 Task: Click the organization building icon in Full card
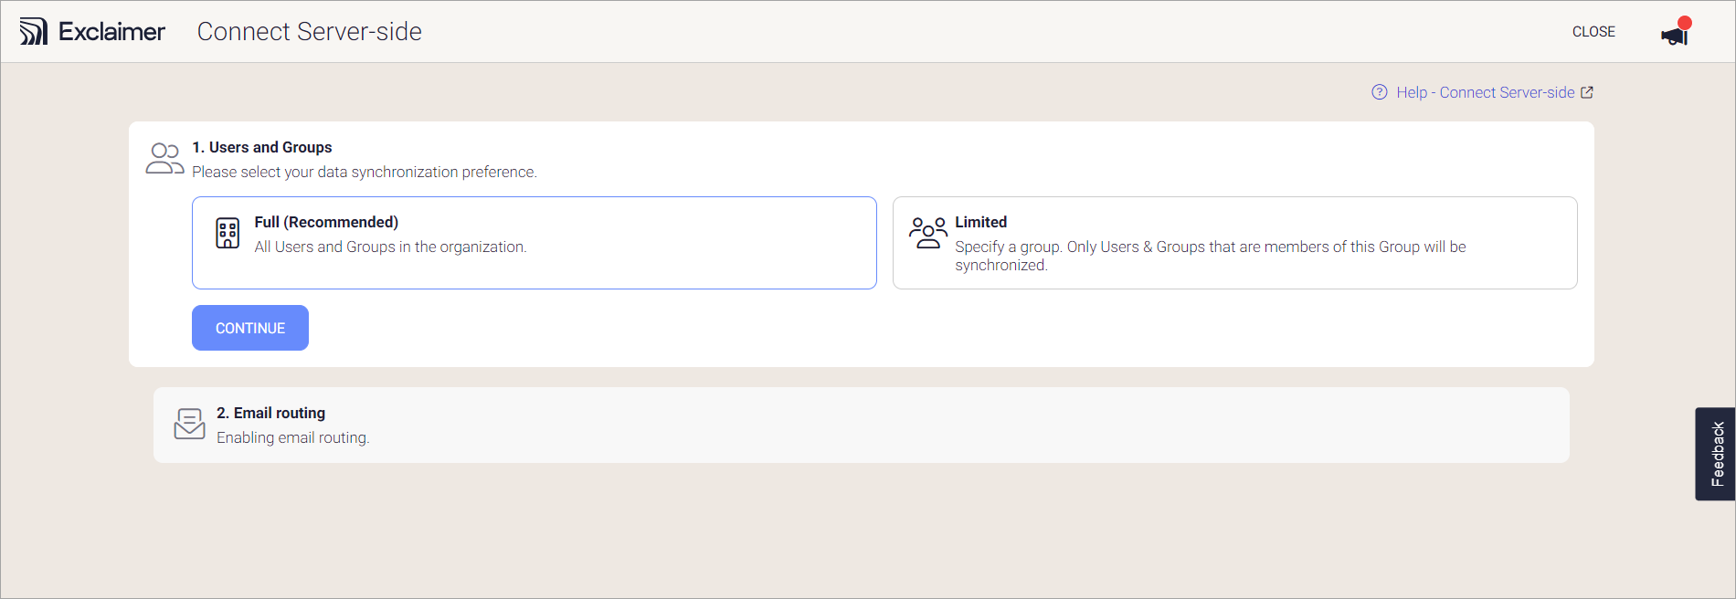point(227,233)
